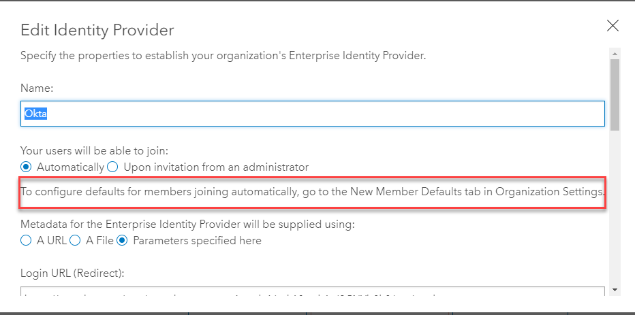Select Automatically join option
The height and width of the screenshot is (315, 635).
tap(27, 167)
